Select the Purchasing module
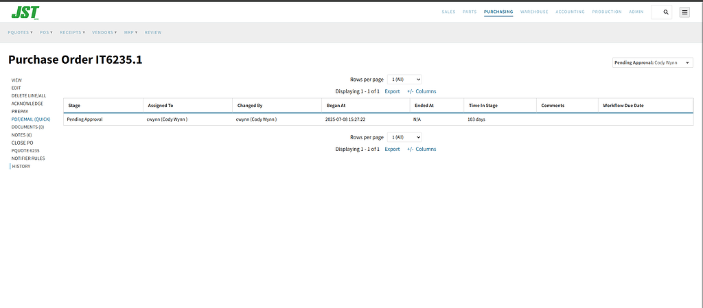Viewport: 703px width, 308px height. 498,12
